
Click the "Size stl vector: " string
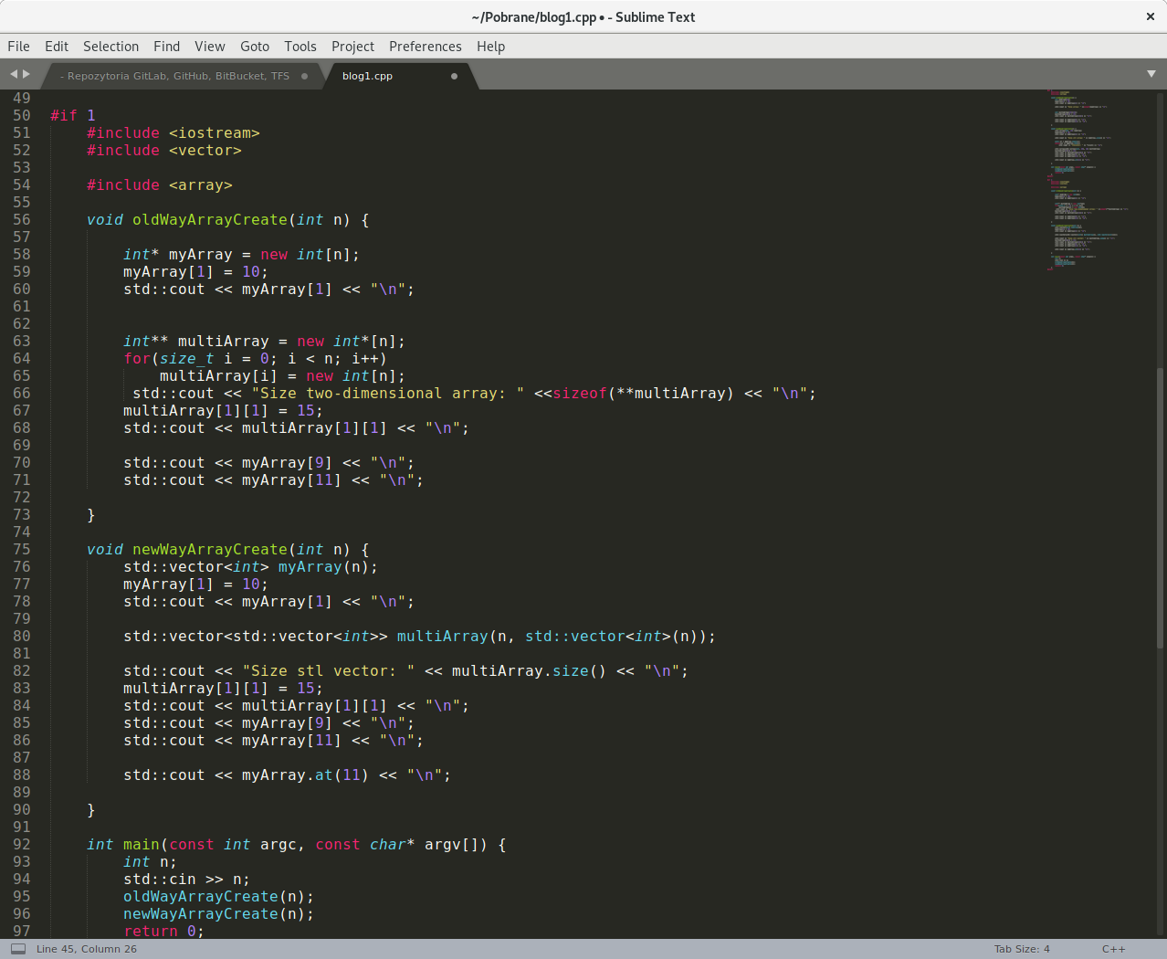pyautogui.click(x=329, y=670)
